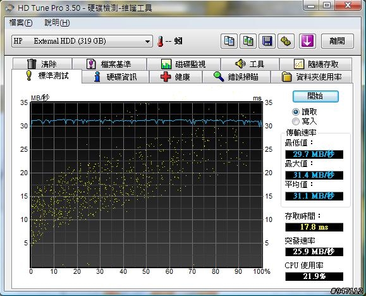Open the 錯誤掃瞄 magnifier tab
Screen dimensions: 366x296
pyautogui.click(x=236, y=77)
